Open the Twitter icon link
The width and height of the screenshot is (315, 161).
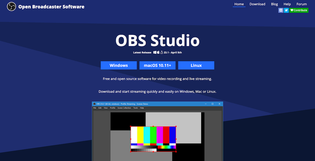coord(286,10)
